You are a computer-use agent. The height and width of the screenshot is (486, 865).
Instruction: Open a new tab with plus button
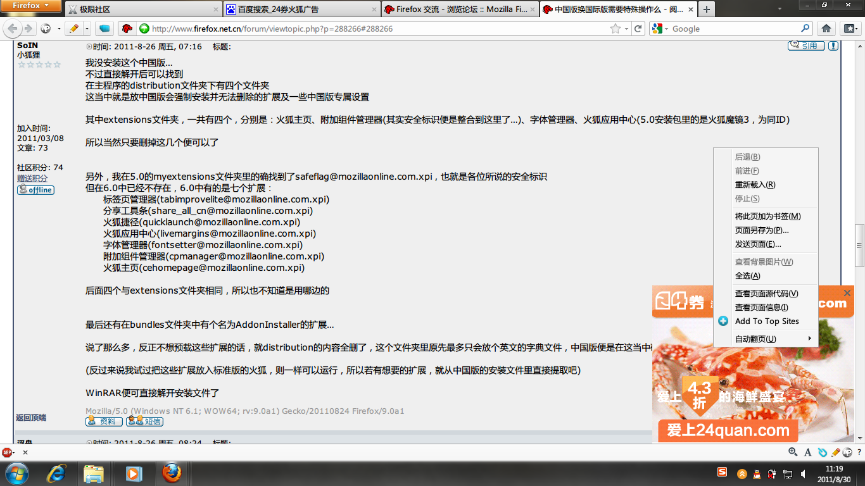click(707, 9)
